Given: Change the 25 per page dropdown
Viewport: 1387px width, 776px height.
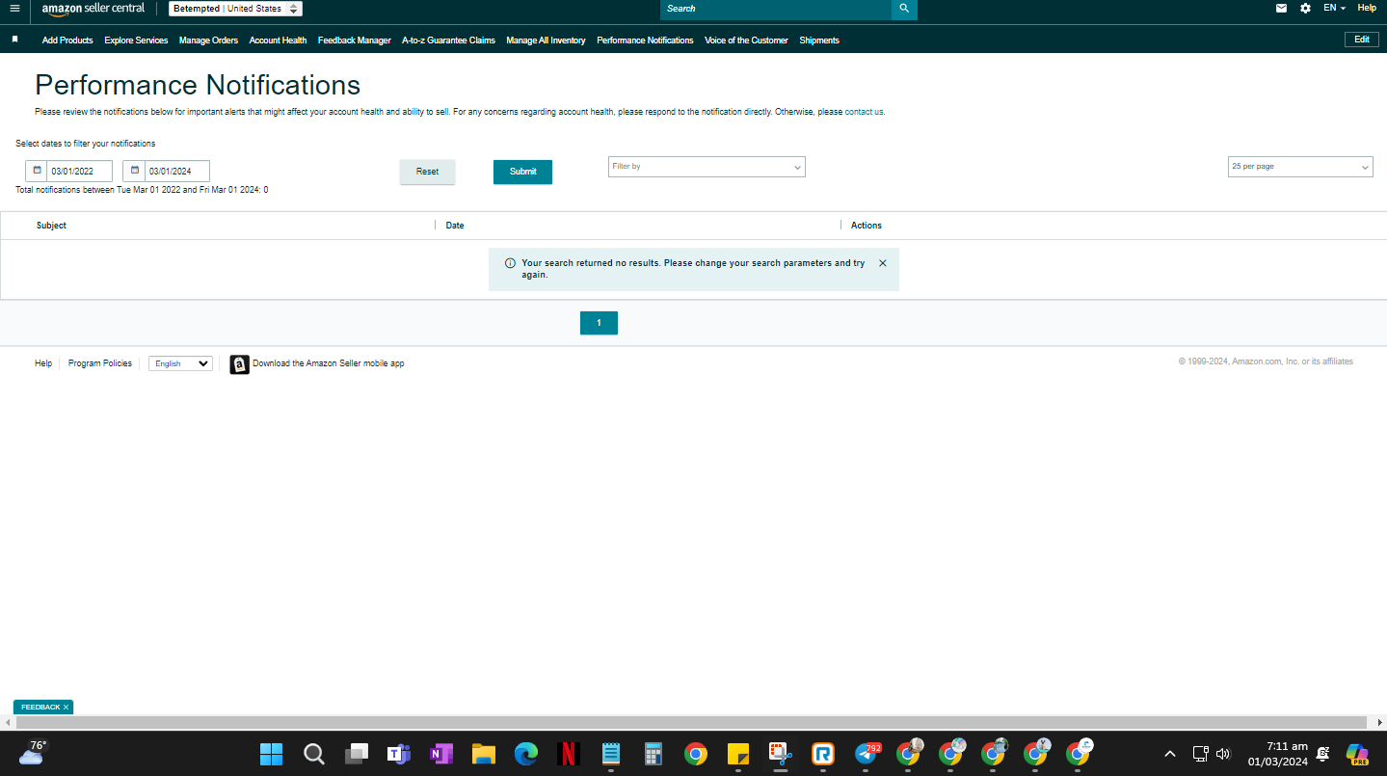Looking at the screenshot, I should (1300, 167).
